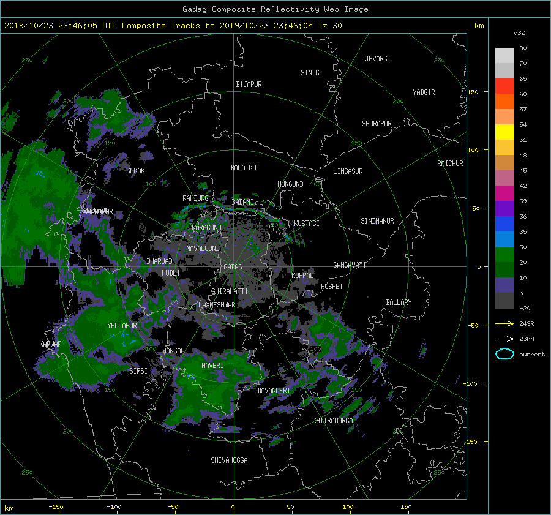The image size is (551, 515).
Task: Select the purple 5-10 dBZ swatch
Action: (x=504, y=285)
